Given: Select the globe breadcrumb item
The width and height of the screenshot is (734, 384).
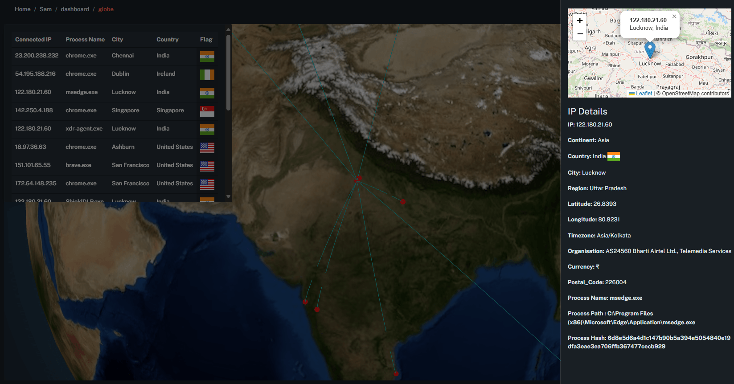Looking at the screenshot, I should point(106,9).
